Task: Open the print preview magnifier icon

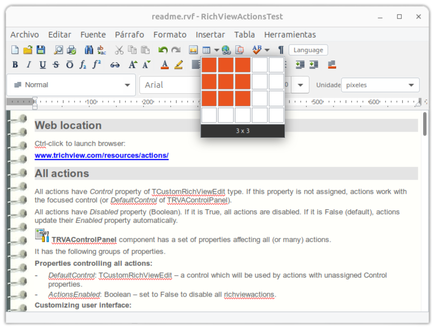Action: (58, 50)
